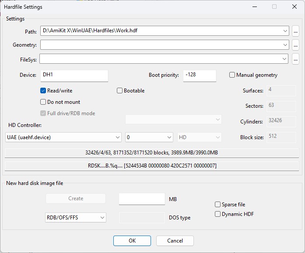Toggle the Read/write checkbox
305x253 pixels.
[43, 91]
